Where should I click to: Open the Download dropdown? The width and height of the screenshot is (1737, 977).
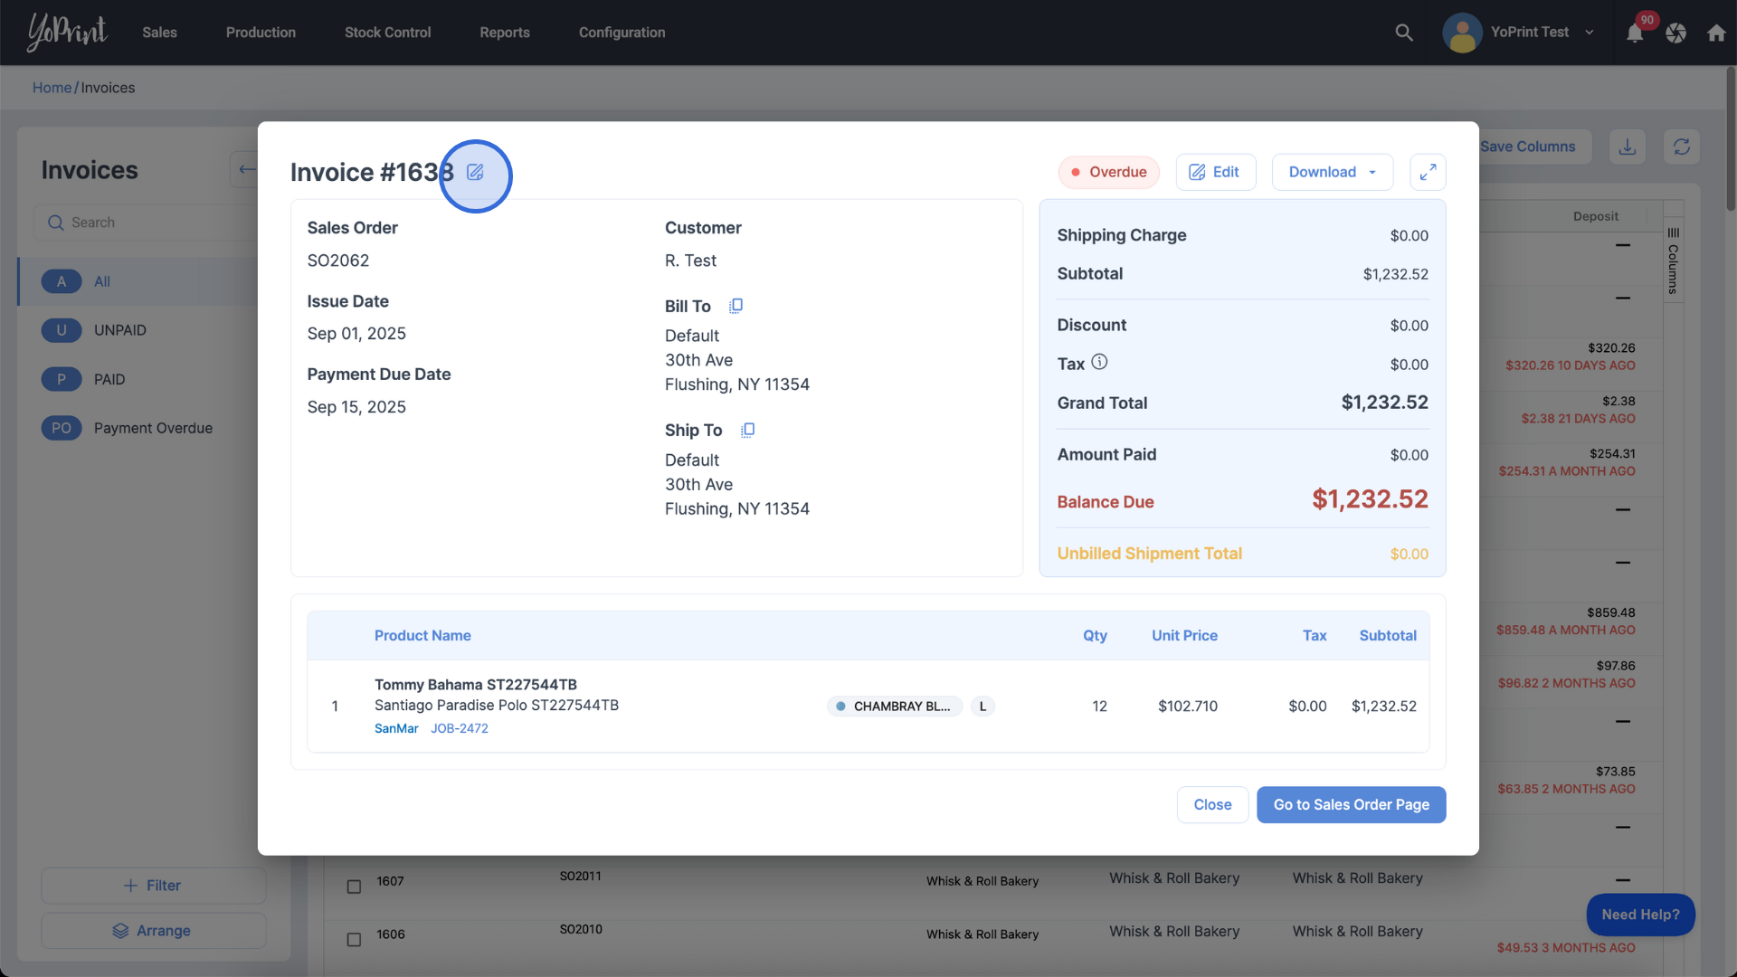(1332, 172)
